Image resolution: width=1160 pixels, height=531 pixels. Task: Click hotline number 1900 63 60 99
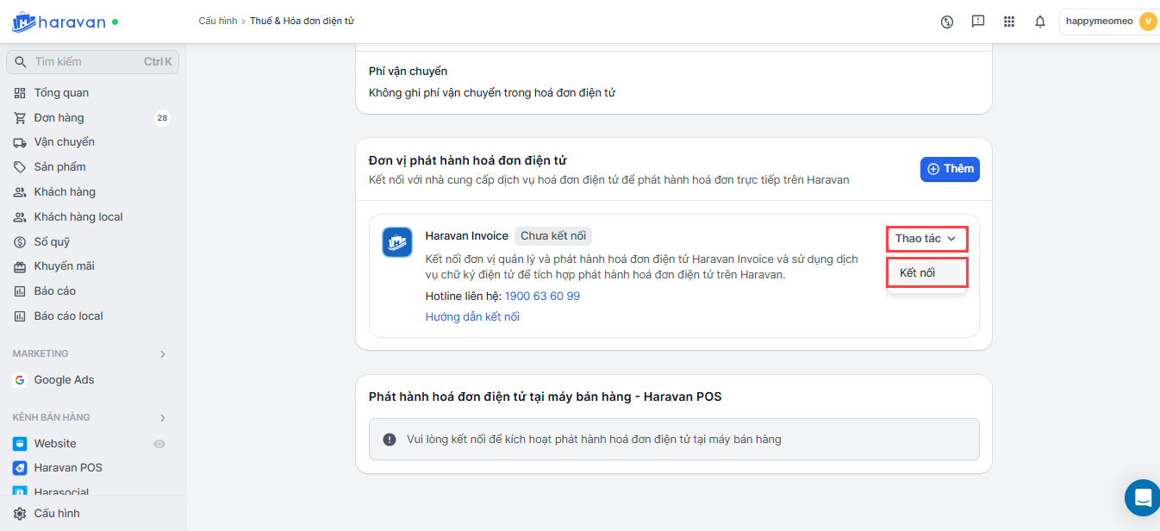pyautogui.click(x=542, y=297)
